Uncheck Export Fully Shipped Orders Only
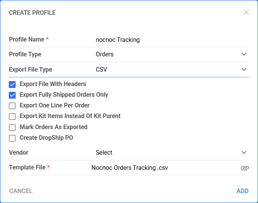This screenshot has height=203, width=258. pos(12,95)
